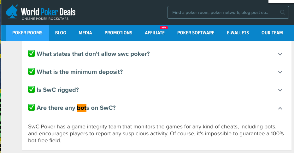Image resolution: width=294 pixels, height=153 pixels.
Task: Expand the minimum deposit question chevron
Action: coord(280,72)
